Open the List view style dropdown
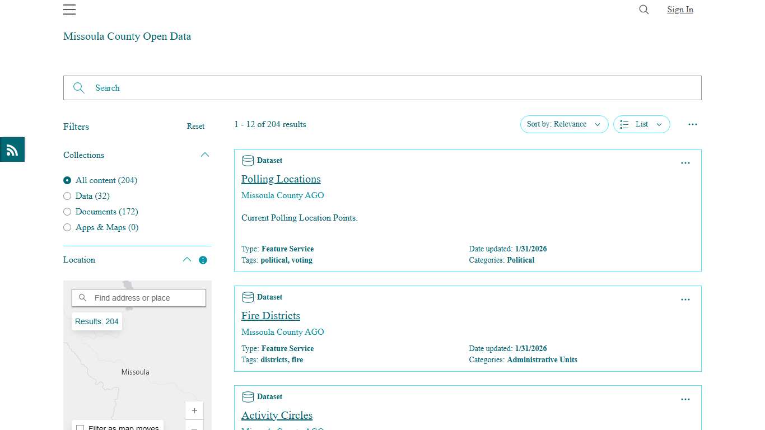The height and width of the screenshot is (430, 765). 641,124
